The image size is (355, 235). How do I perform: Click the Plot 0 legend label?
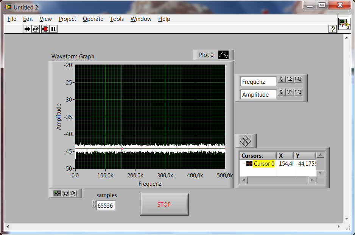206,55
